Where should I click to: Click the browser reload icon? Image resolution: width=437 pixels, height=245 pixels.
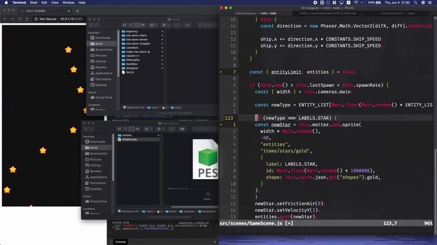click(20, 19)
